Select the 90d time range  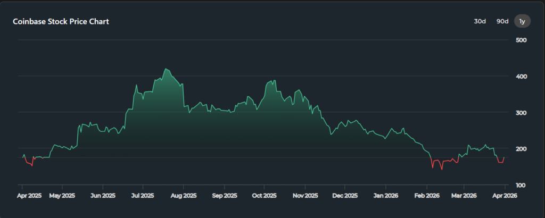502,21
